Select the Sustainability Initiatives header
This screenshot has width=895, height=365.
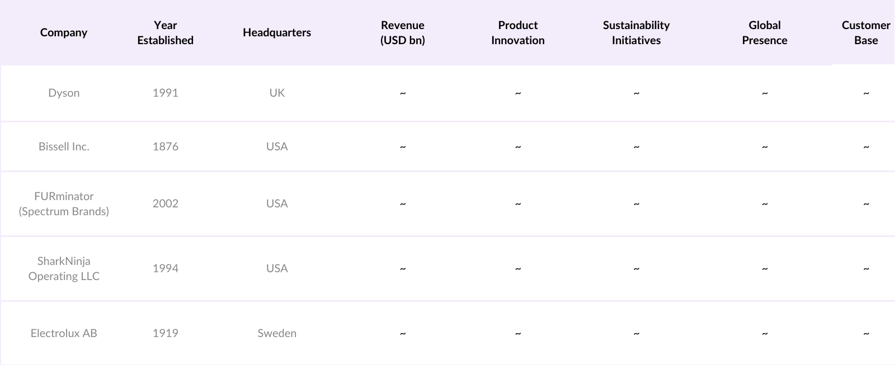636,32
